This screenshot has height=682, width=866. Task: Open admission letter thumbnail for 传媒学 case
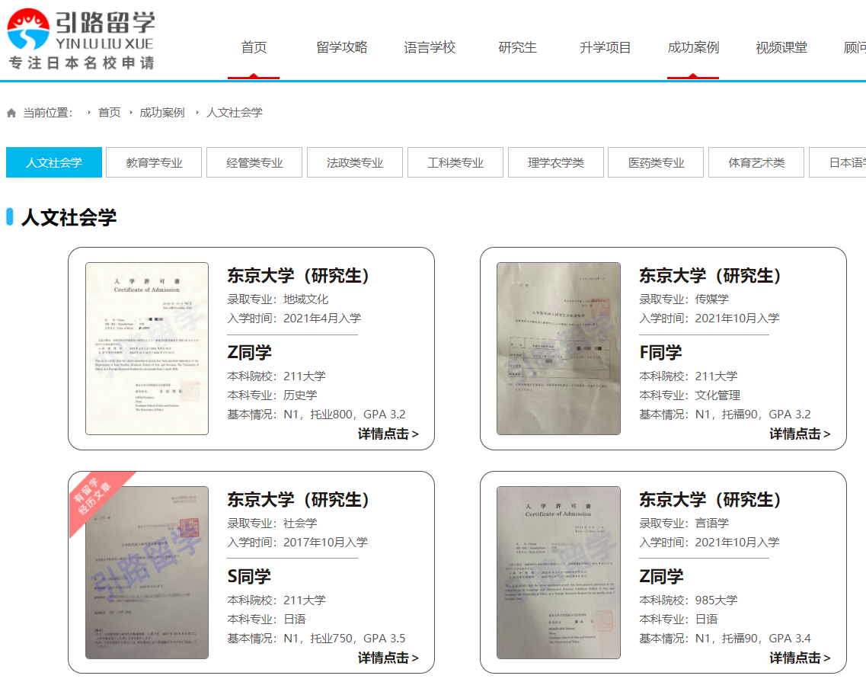[558, 349]
